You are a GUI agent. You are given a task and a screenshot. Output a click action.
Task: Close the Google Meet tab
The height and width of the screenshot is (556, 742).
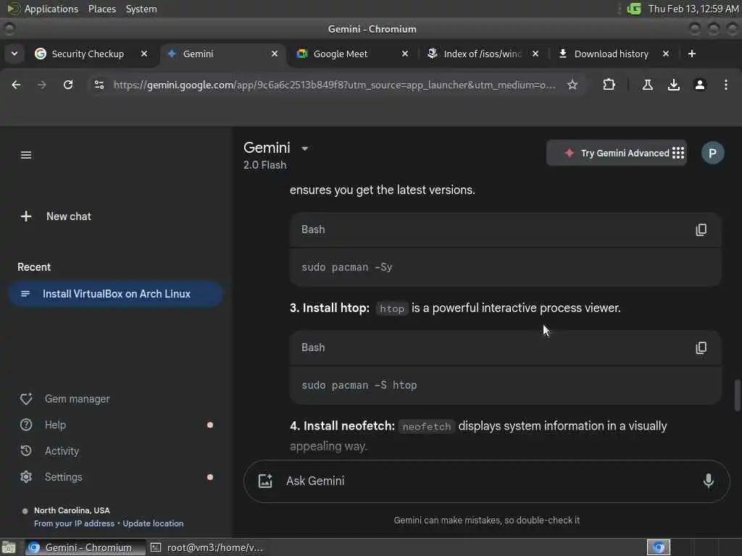click(x=405, y=54)
